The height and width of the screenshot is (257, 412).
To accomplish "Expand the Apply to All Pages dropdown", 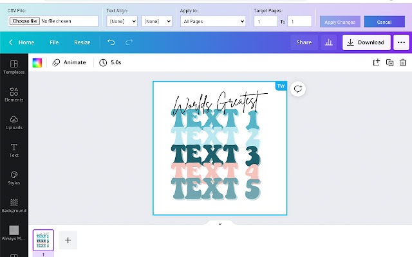I will coord(213,21).
